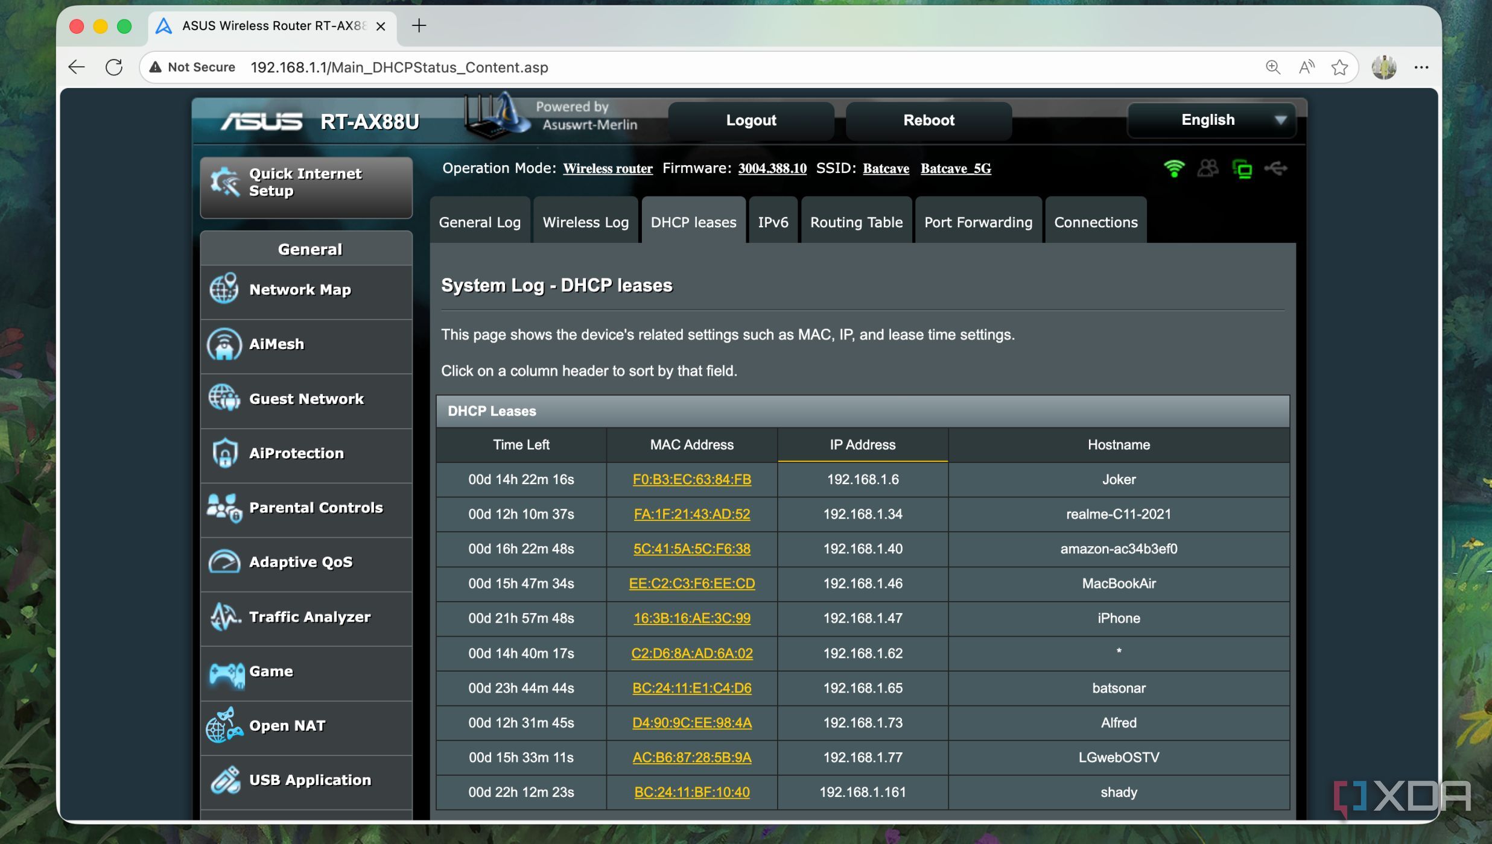
Task: Click the USB status icon in header
Action: tap(1275, 169)
